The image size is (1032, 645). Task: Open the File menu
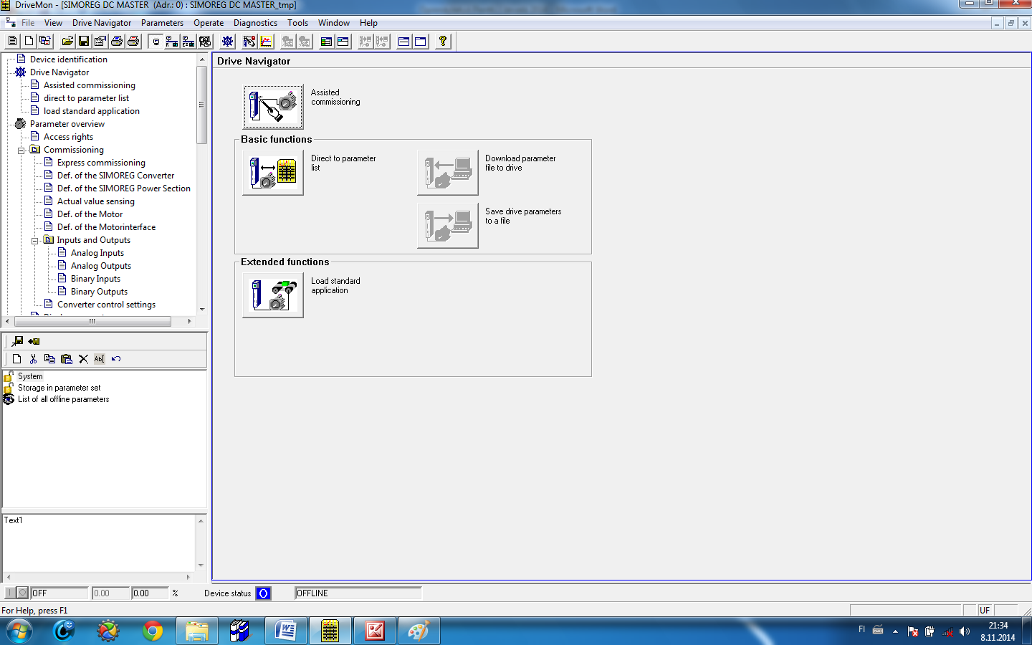[x=28, y=23]
